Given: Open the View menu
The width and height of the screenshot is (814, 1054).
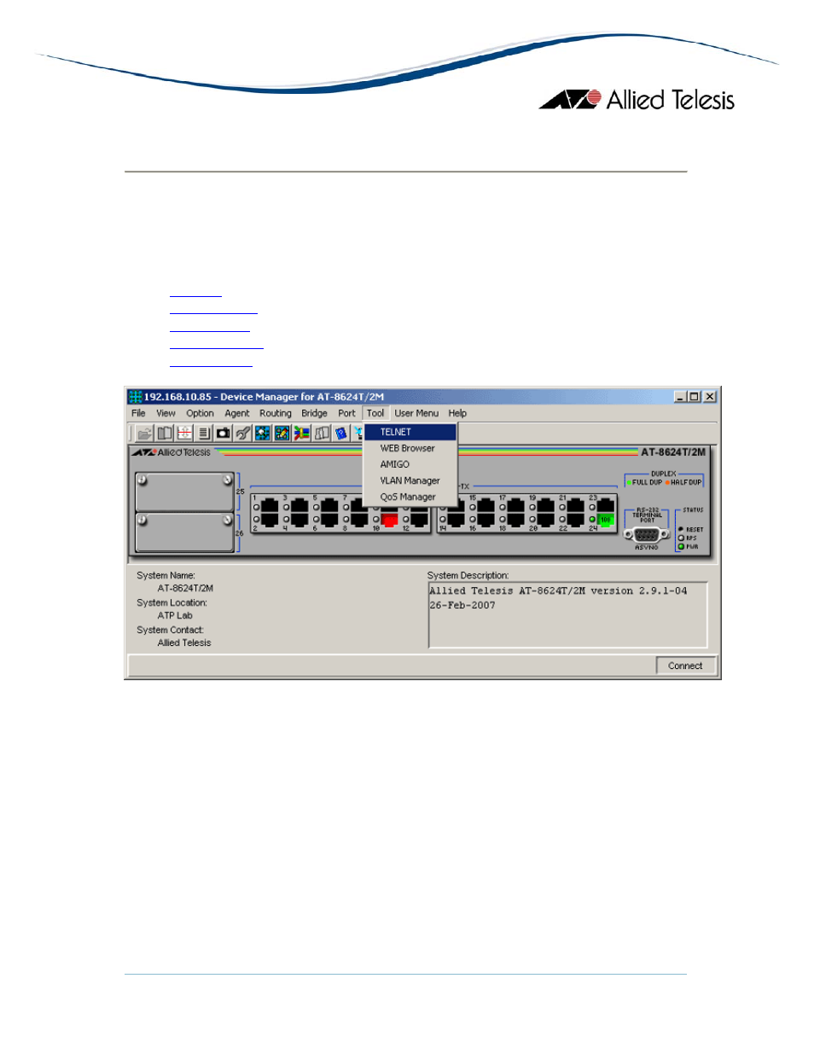Looking at the screenshot, I should pos(166,413).
